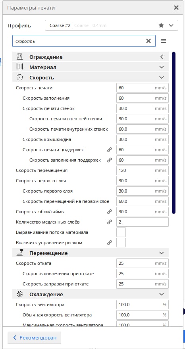
Task: Edit Количество медленных слоёв value
Action: pos(143,222)
